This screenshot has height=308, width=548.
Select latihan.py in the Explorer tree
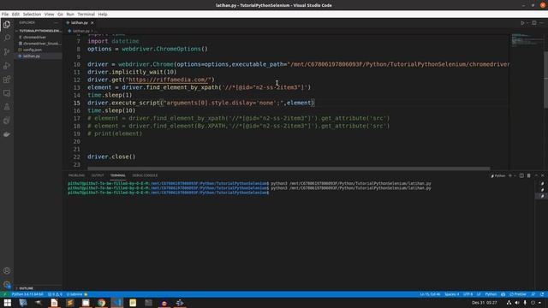point(32,56)
